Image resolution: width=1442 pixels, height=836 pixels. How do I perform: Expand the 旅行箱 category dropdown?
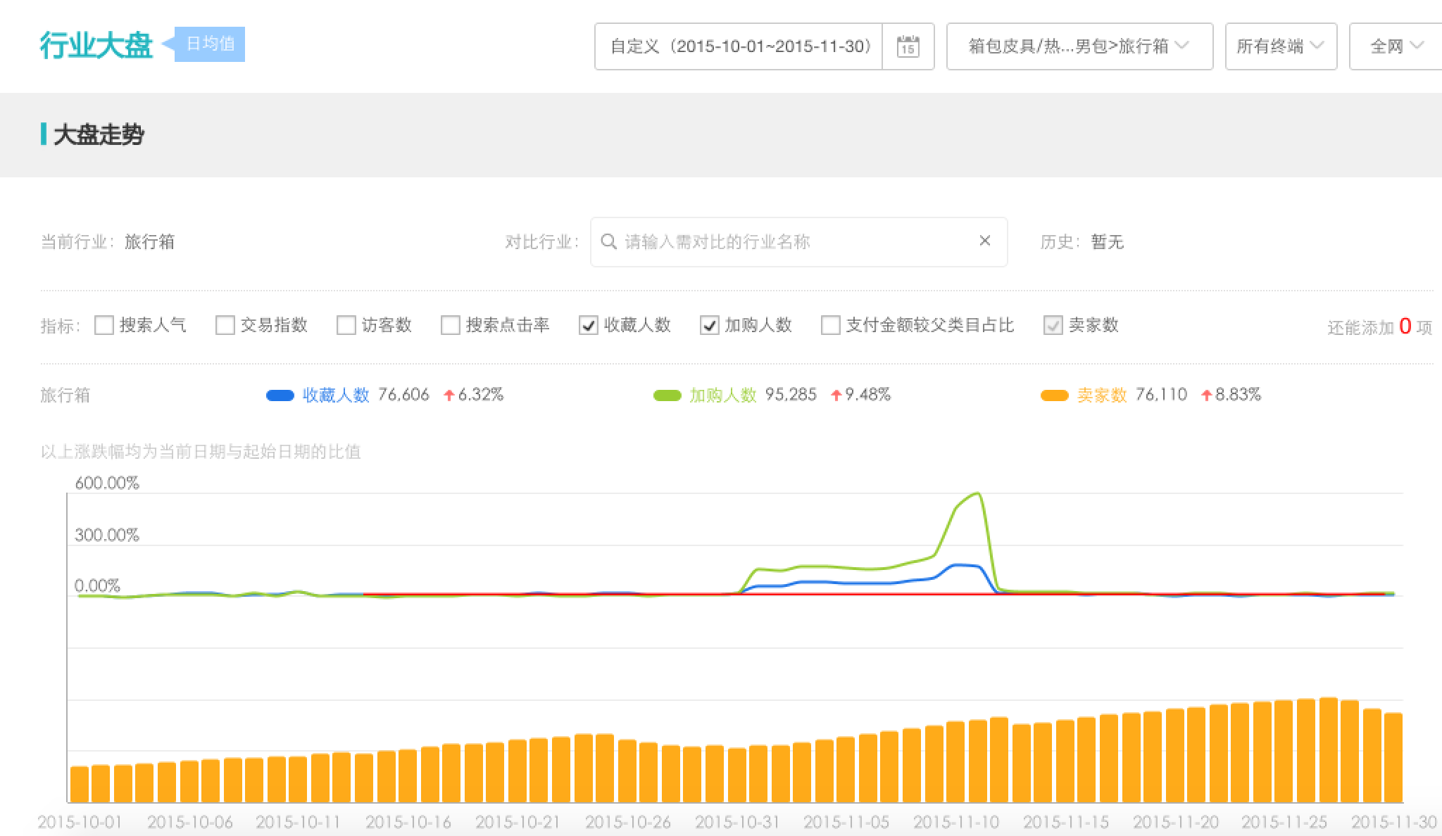[1079, 46]
